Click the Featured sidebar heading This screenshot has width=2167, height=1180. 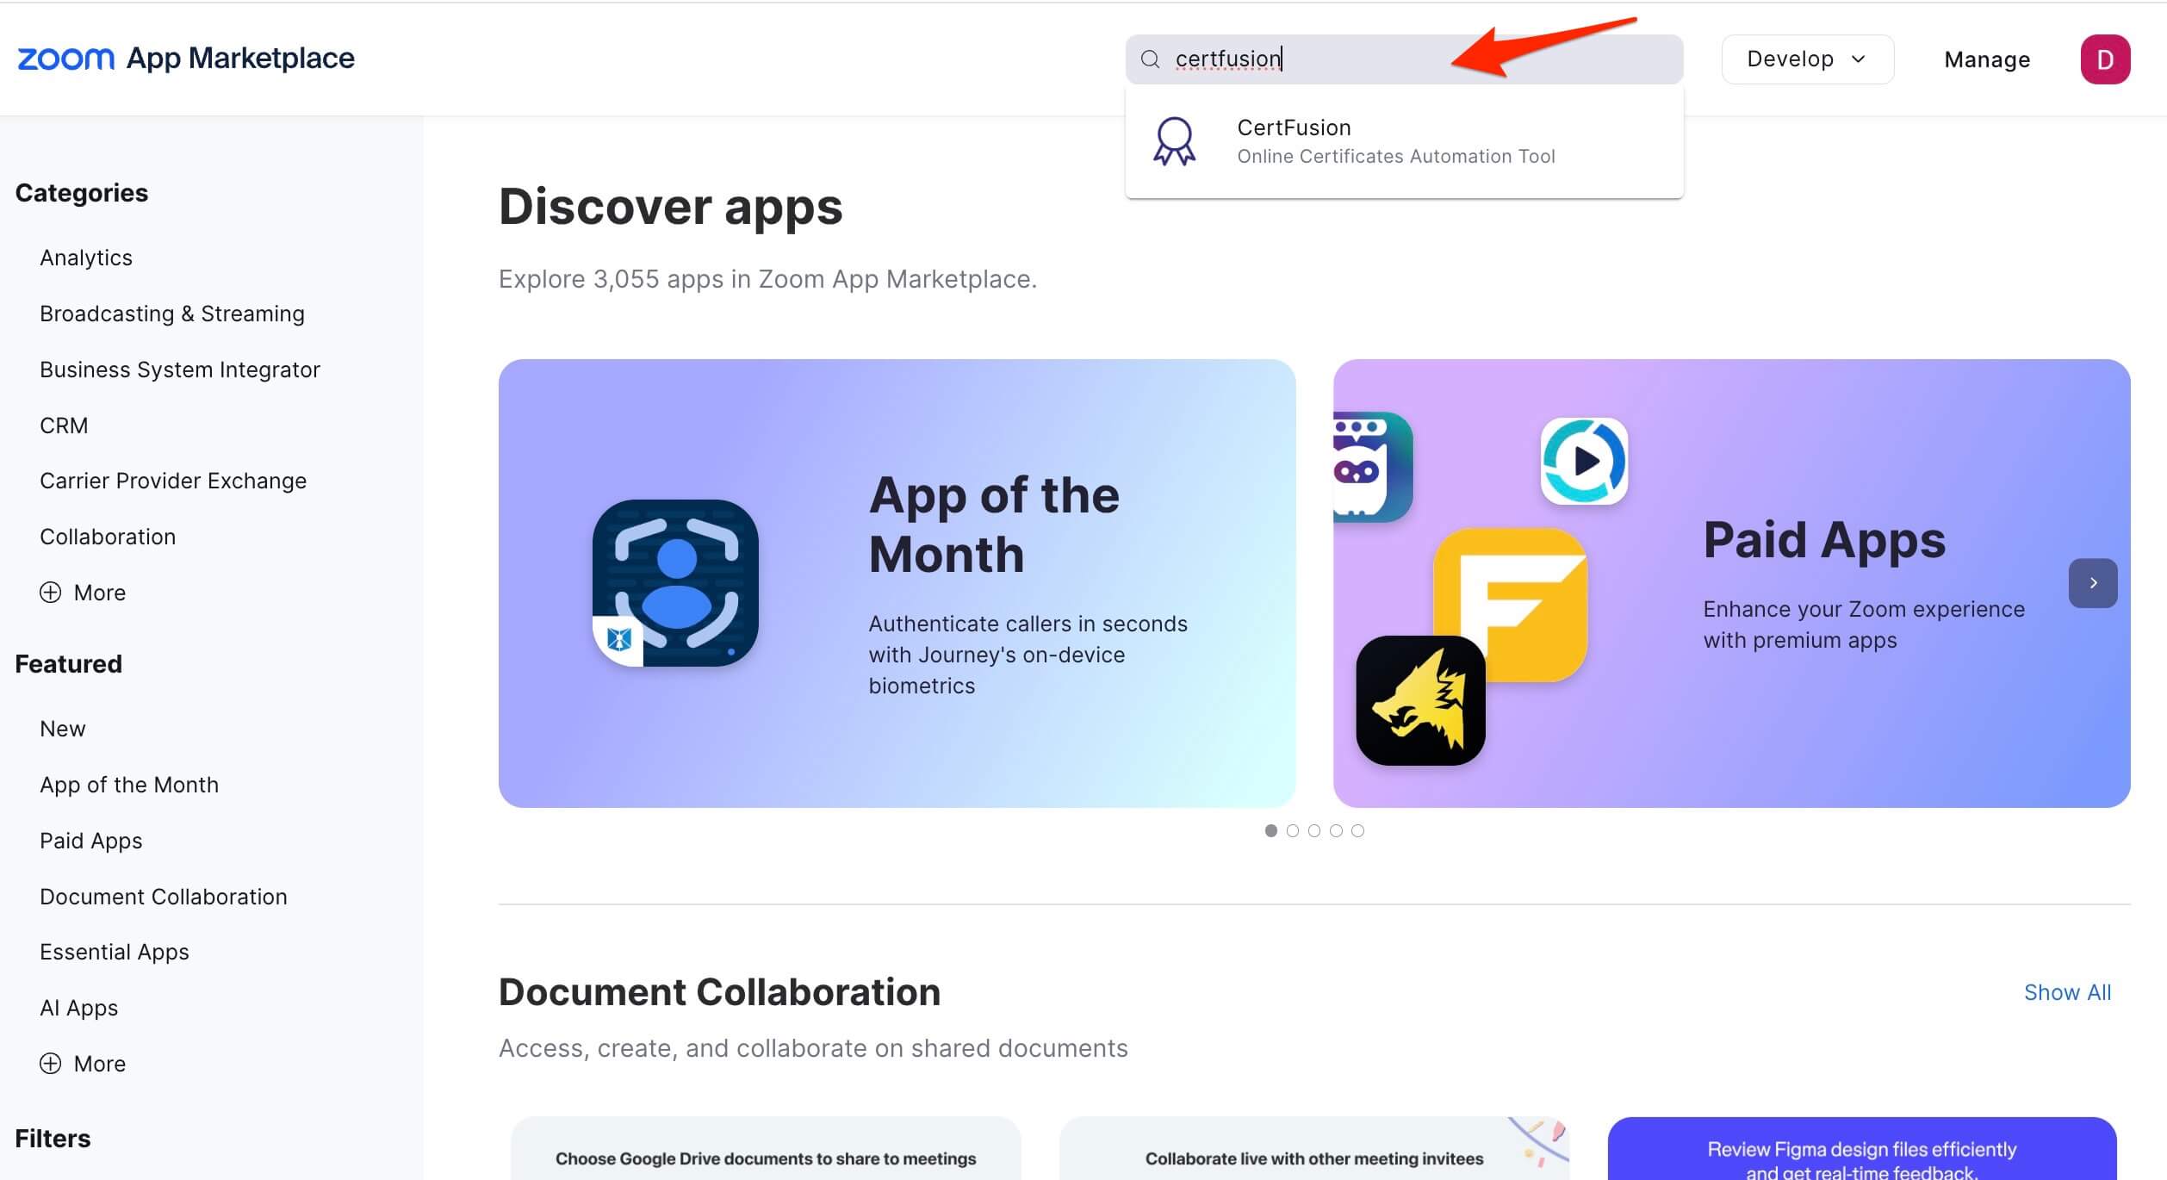(x=69, y=664)
